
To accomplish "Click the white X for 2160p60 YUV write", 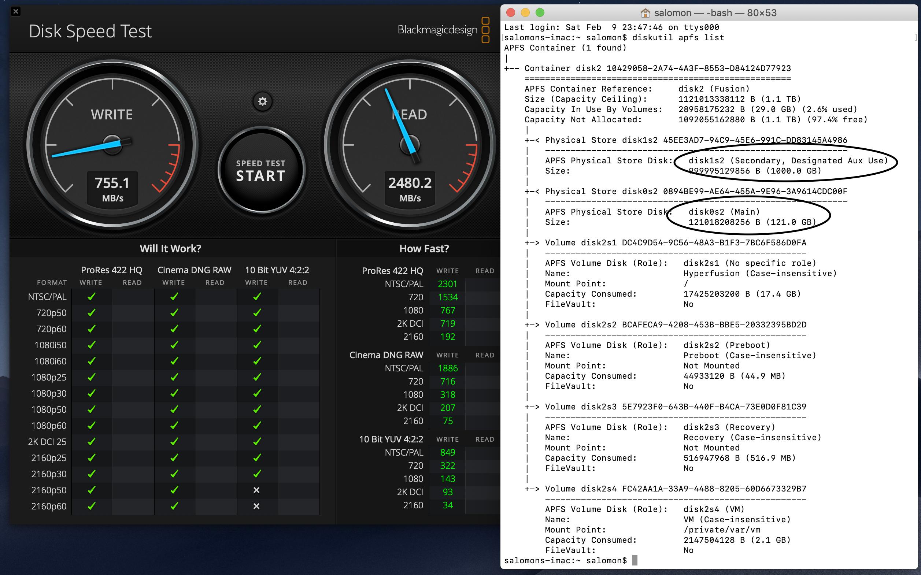I will click(x=256, y=506).
